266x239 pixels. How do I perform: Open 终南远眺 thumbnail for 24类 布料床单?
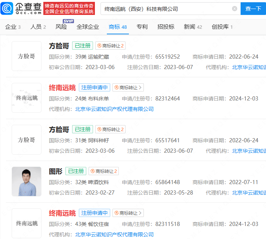click(27, 98)
